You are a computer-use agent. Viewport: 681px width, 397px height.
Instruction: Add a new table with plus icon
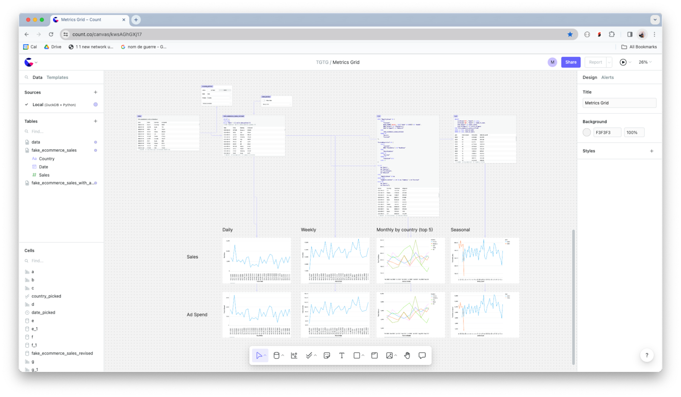coord(95,121)
